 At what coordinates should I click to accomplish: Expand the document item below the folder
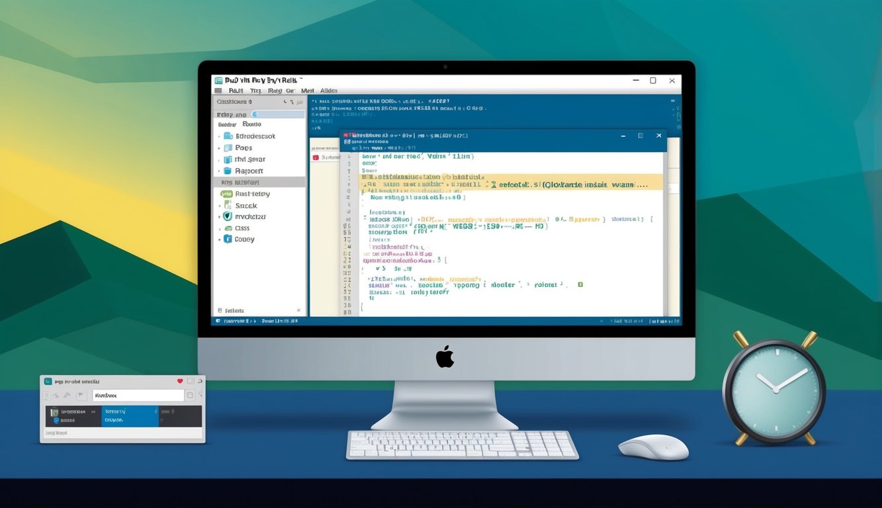click(x=219, y=148)
